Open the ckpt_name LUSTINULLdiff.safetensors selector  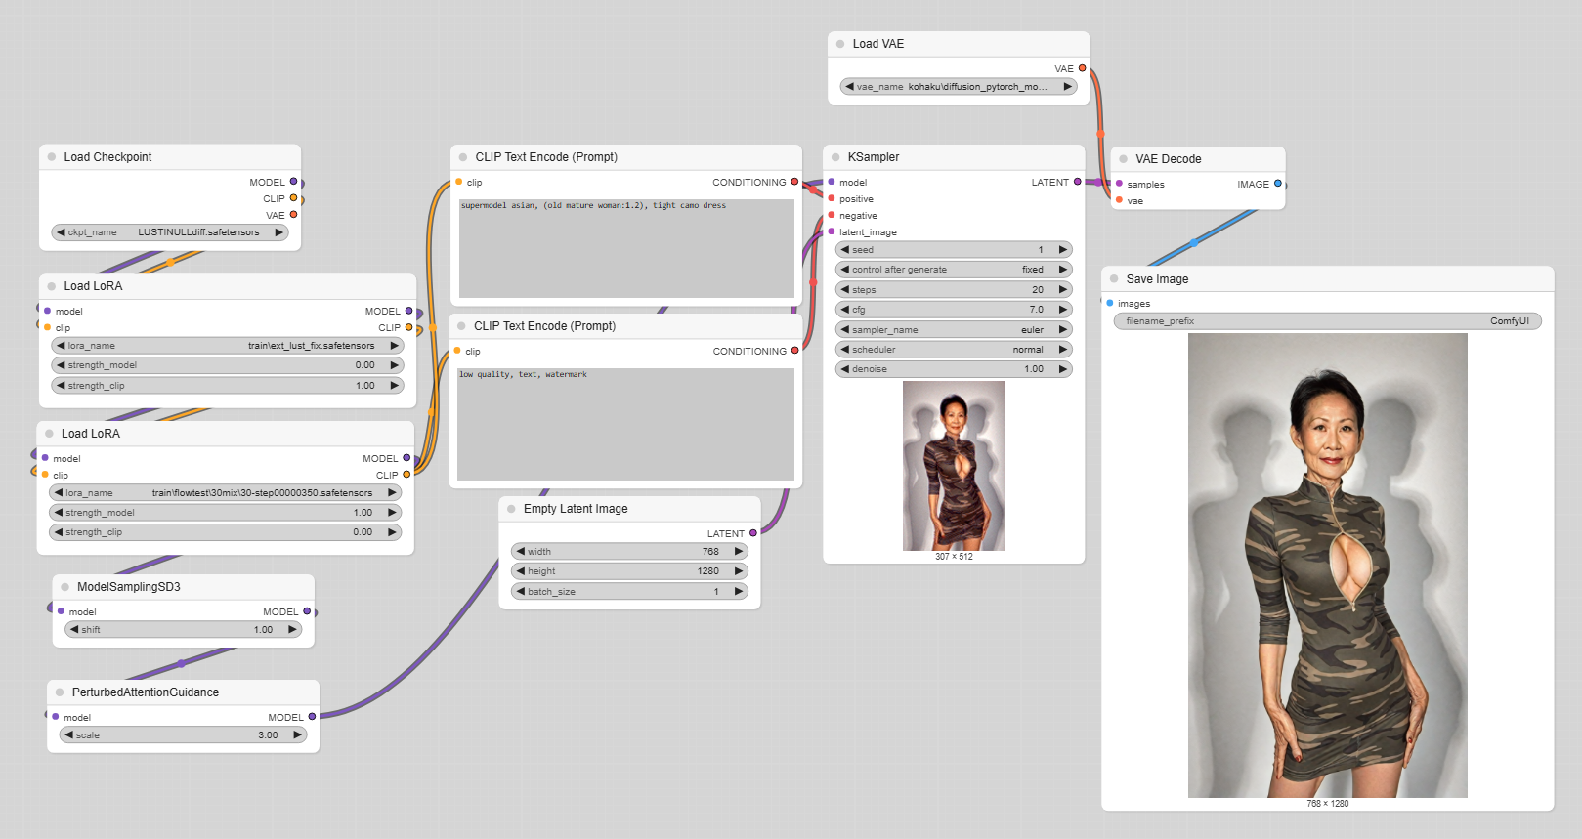click(170, 232)
